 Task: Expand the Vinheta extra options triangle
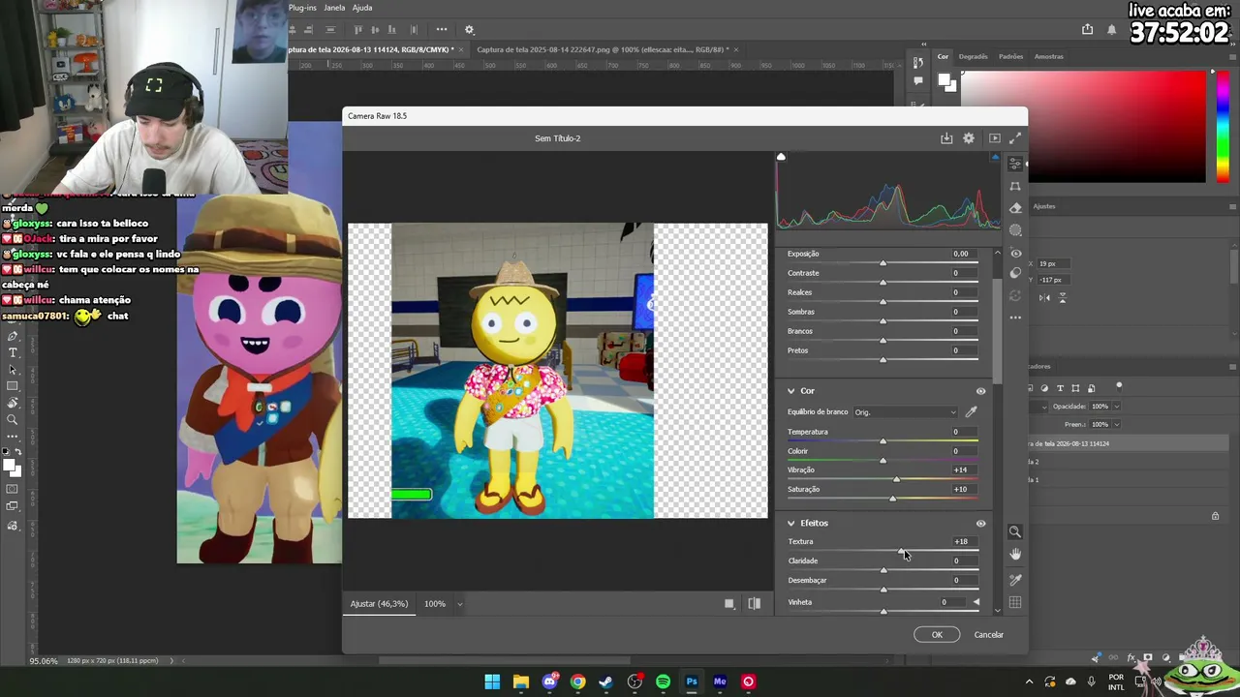pyautogui.click(x=976, y=602)
